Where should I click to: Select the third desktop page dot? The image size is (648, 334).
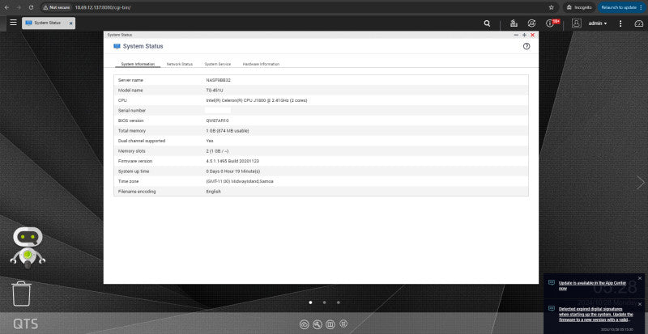point(339,302)
